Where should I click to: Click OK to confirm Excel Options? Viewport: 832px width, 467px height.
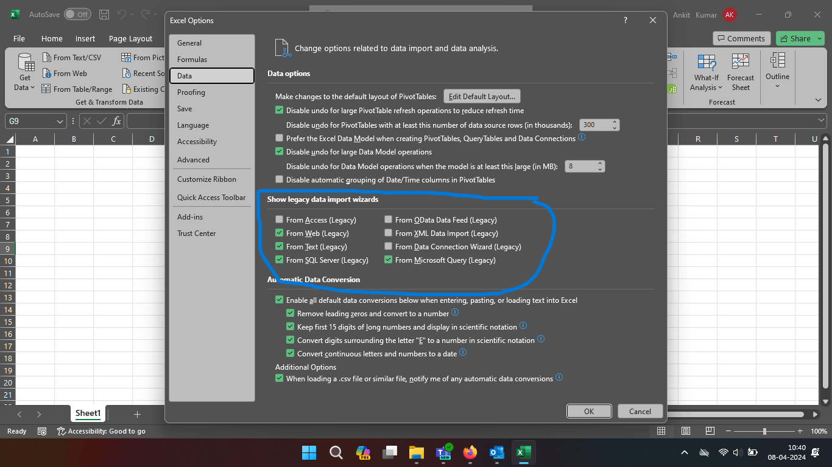[x=589, y=411]
